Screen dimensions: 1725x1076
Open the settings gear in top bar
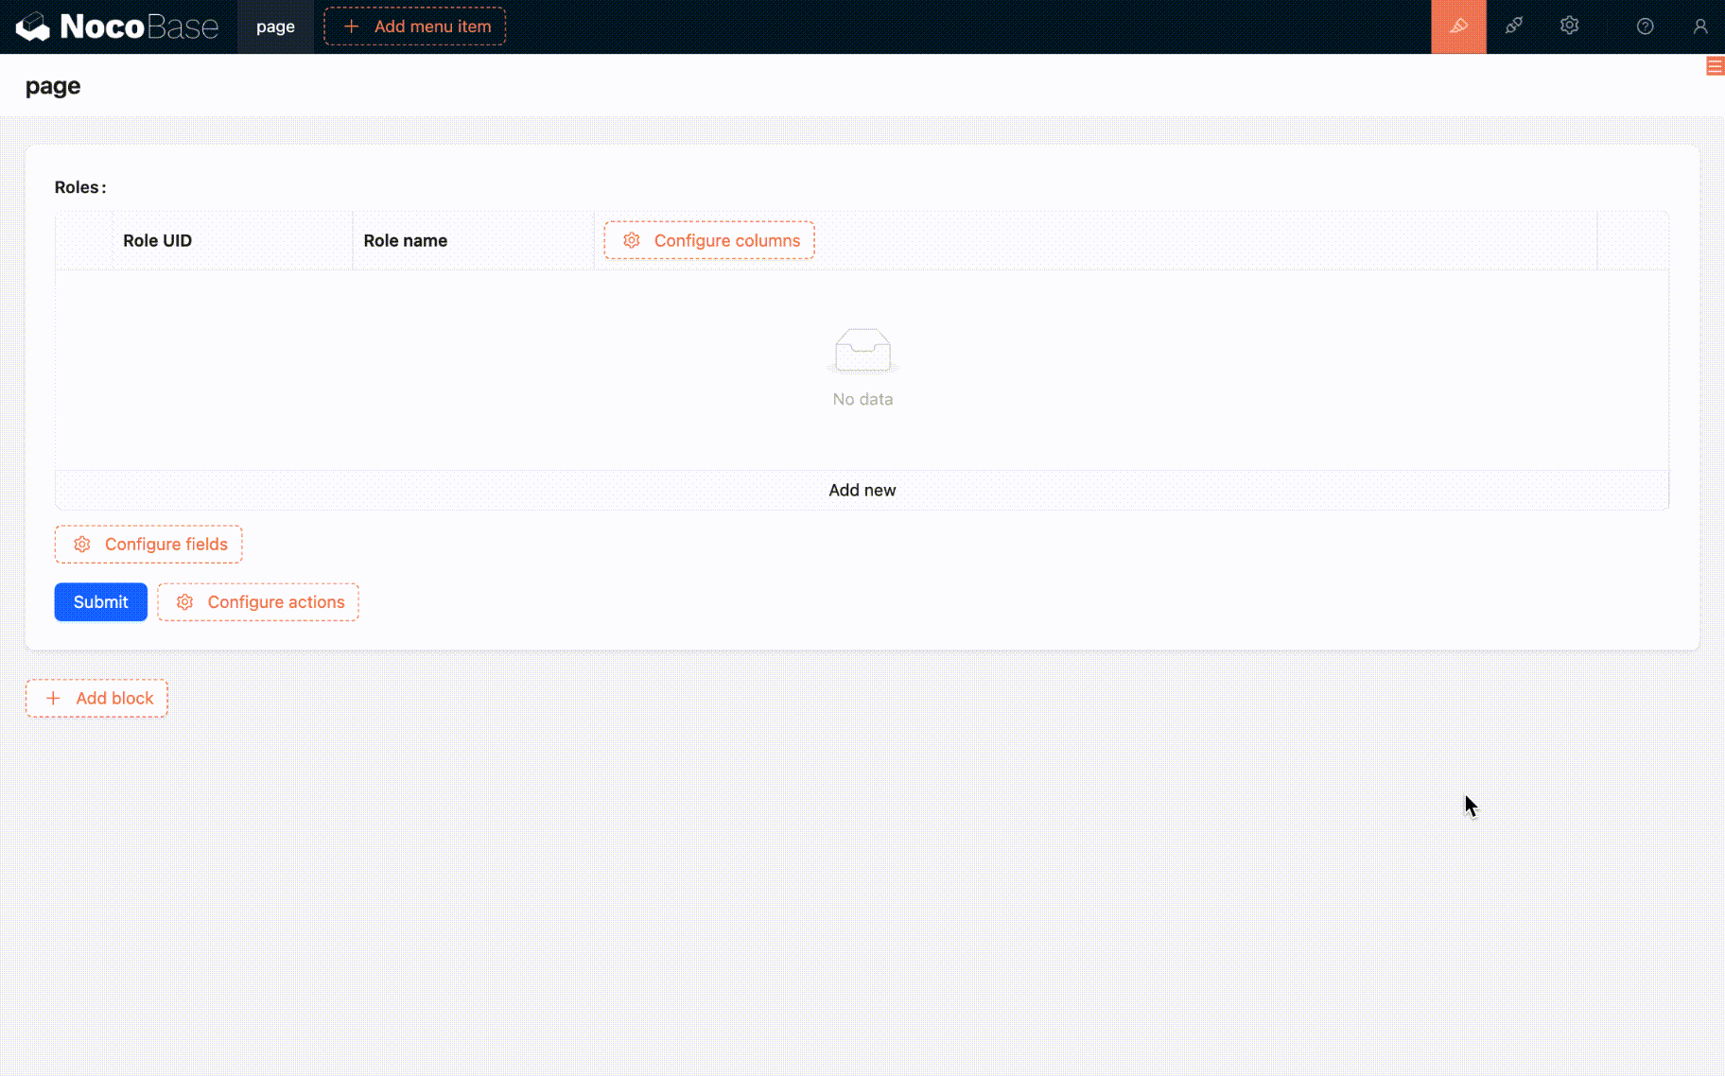[x=1569, y=26]
